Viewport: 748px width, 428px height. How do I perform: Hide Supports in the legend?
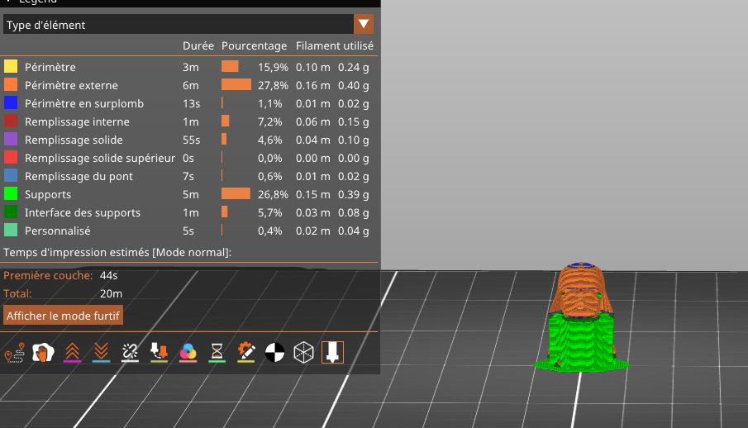[x=48, y=194]
